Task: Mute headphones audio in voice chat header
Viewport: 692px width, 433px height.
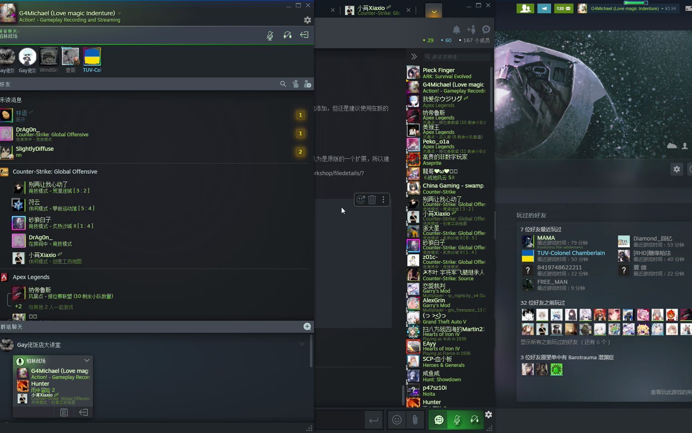Action: [x=288, y=35]
